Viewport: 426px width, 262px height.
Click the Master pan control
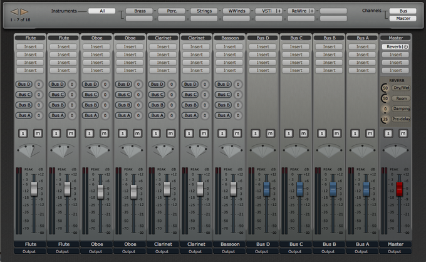tap(395, 150)
